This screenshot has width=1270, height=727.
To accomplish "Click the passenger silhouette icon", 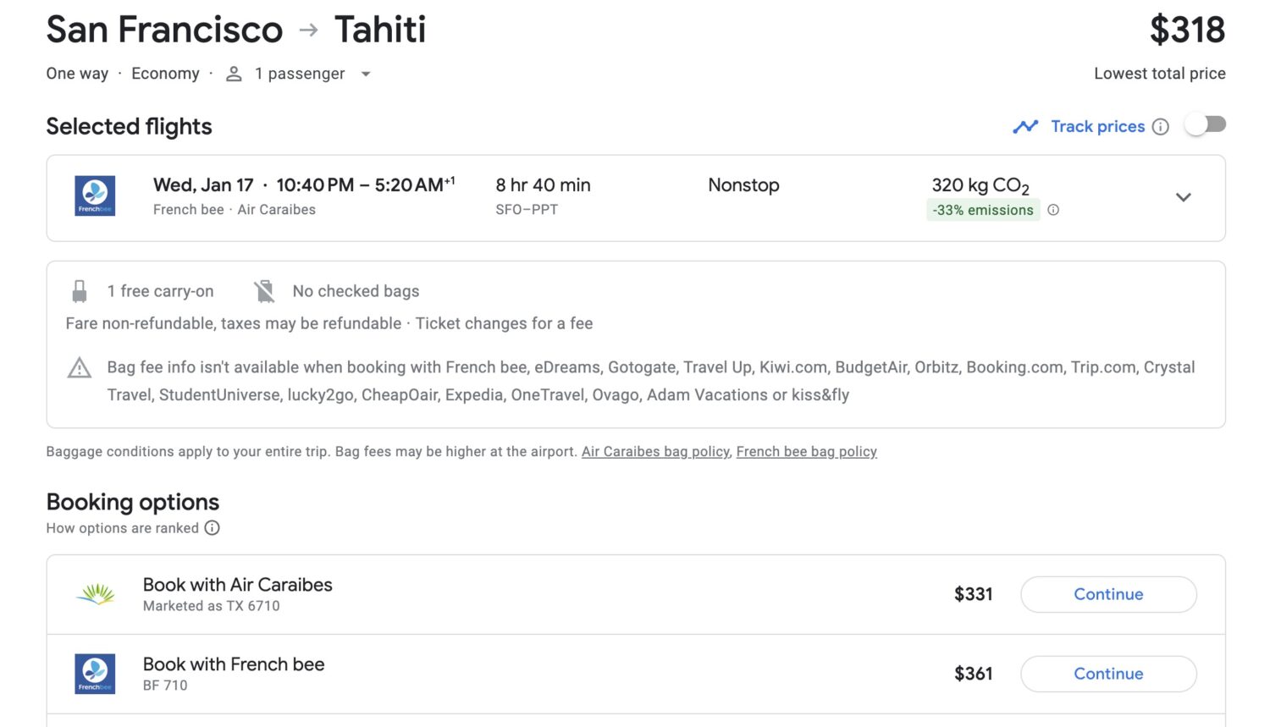I will pyautogui.click(x=232, y=74).
